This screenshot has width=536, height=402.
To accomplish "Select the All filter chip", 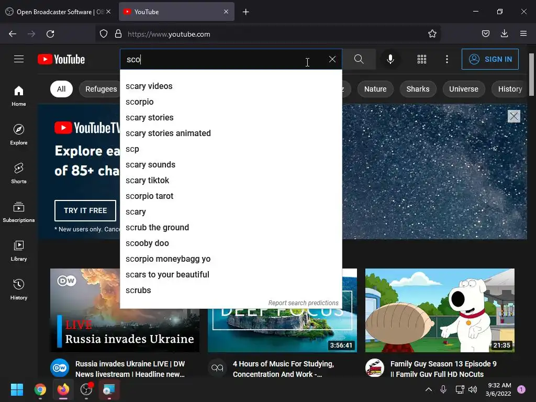I will pyautogui.click(x=61, y=89).
